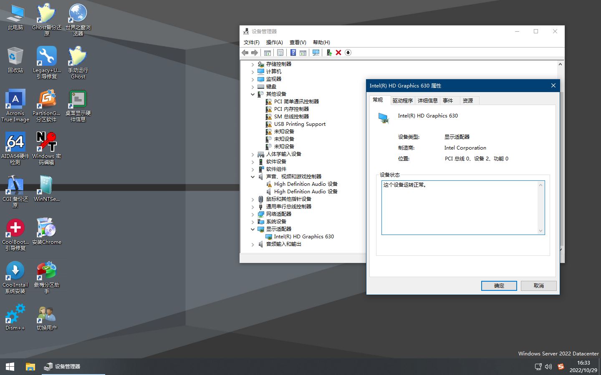Switch to the 详细信息 tab
The width and height of the screenshot is (601, 375).
coord(428,100)
